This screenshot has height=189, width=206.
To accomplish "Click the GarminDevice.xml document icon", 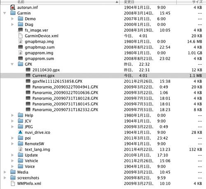I will click(21, 36).
